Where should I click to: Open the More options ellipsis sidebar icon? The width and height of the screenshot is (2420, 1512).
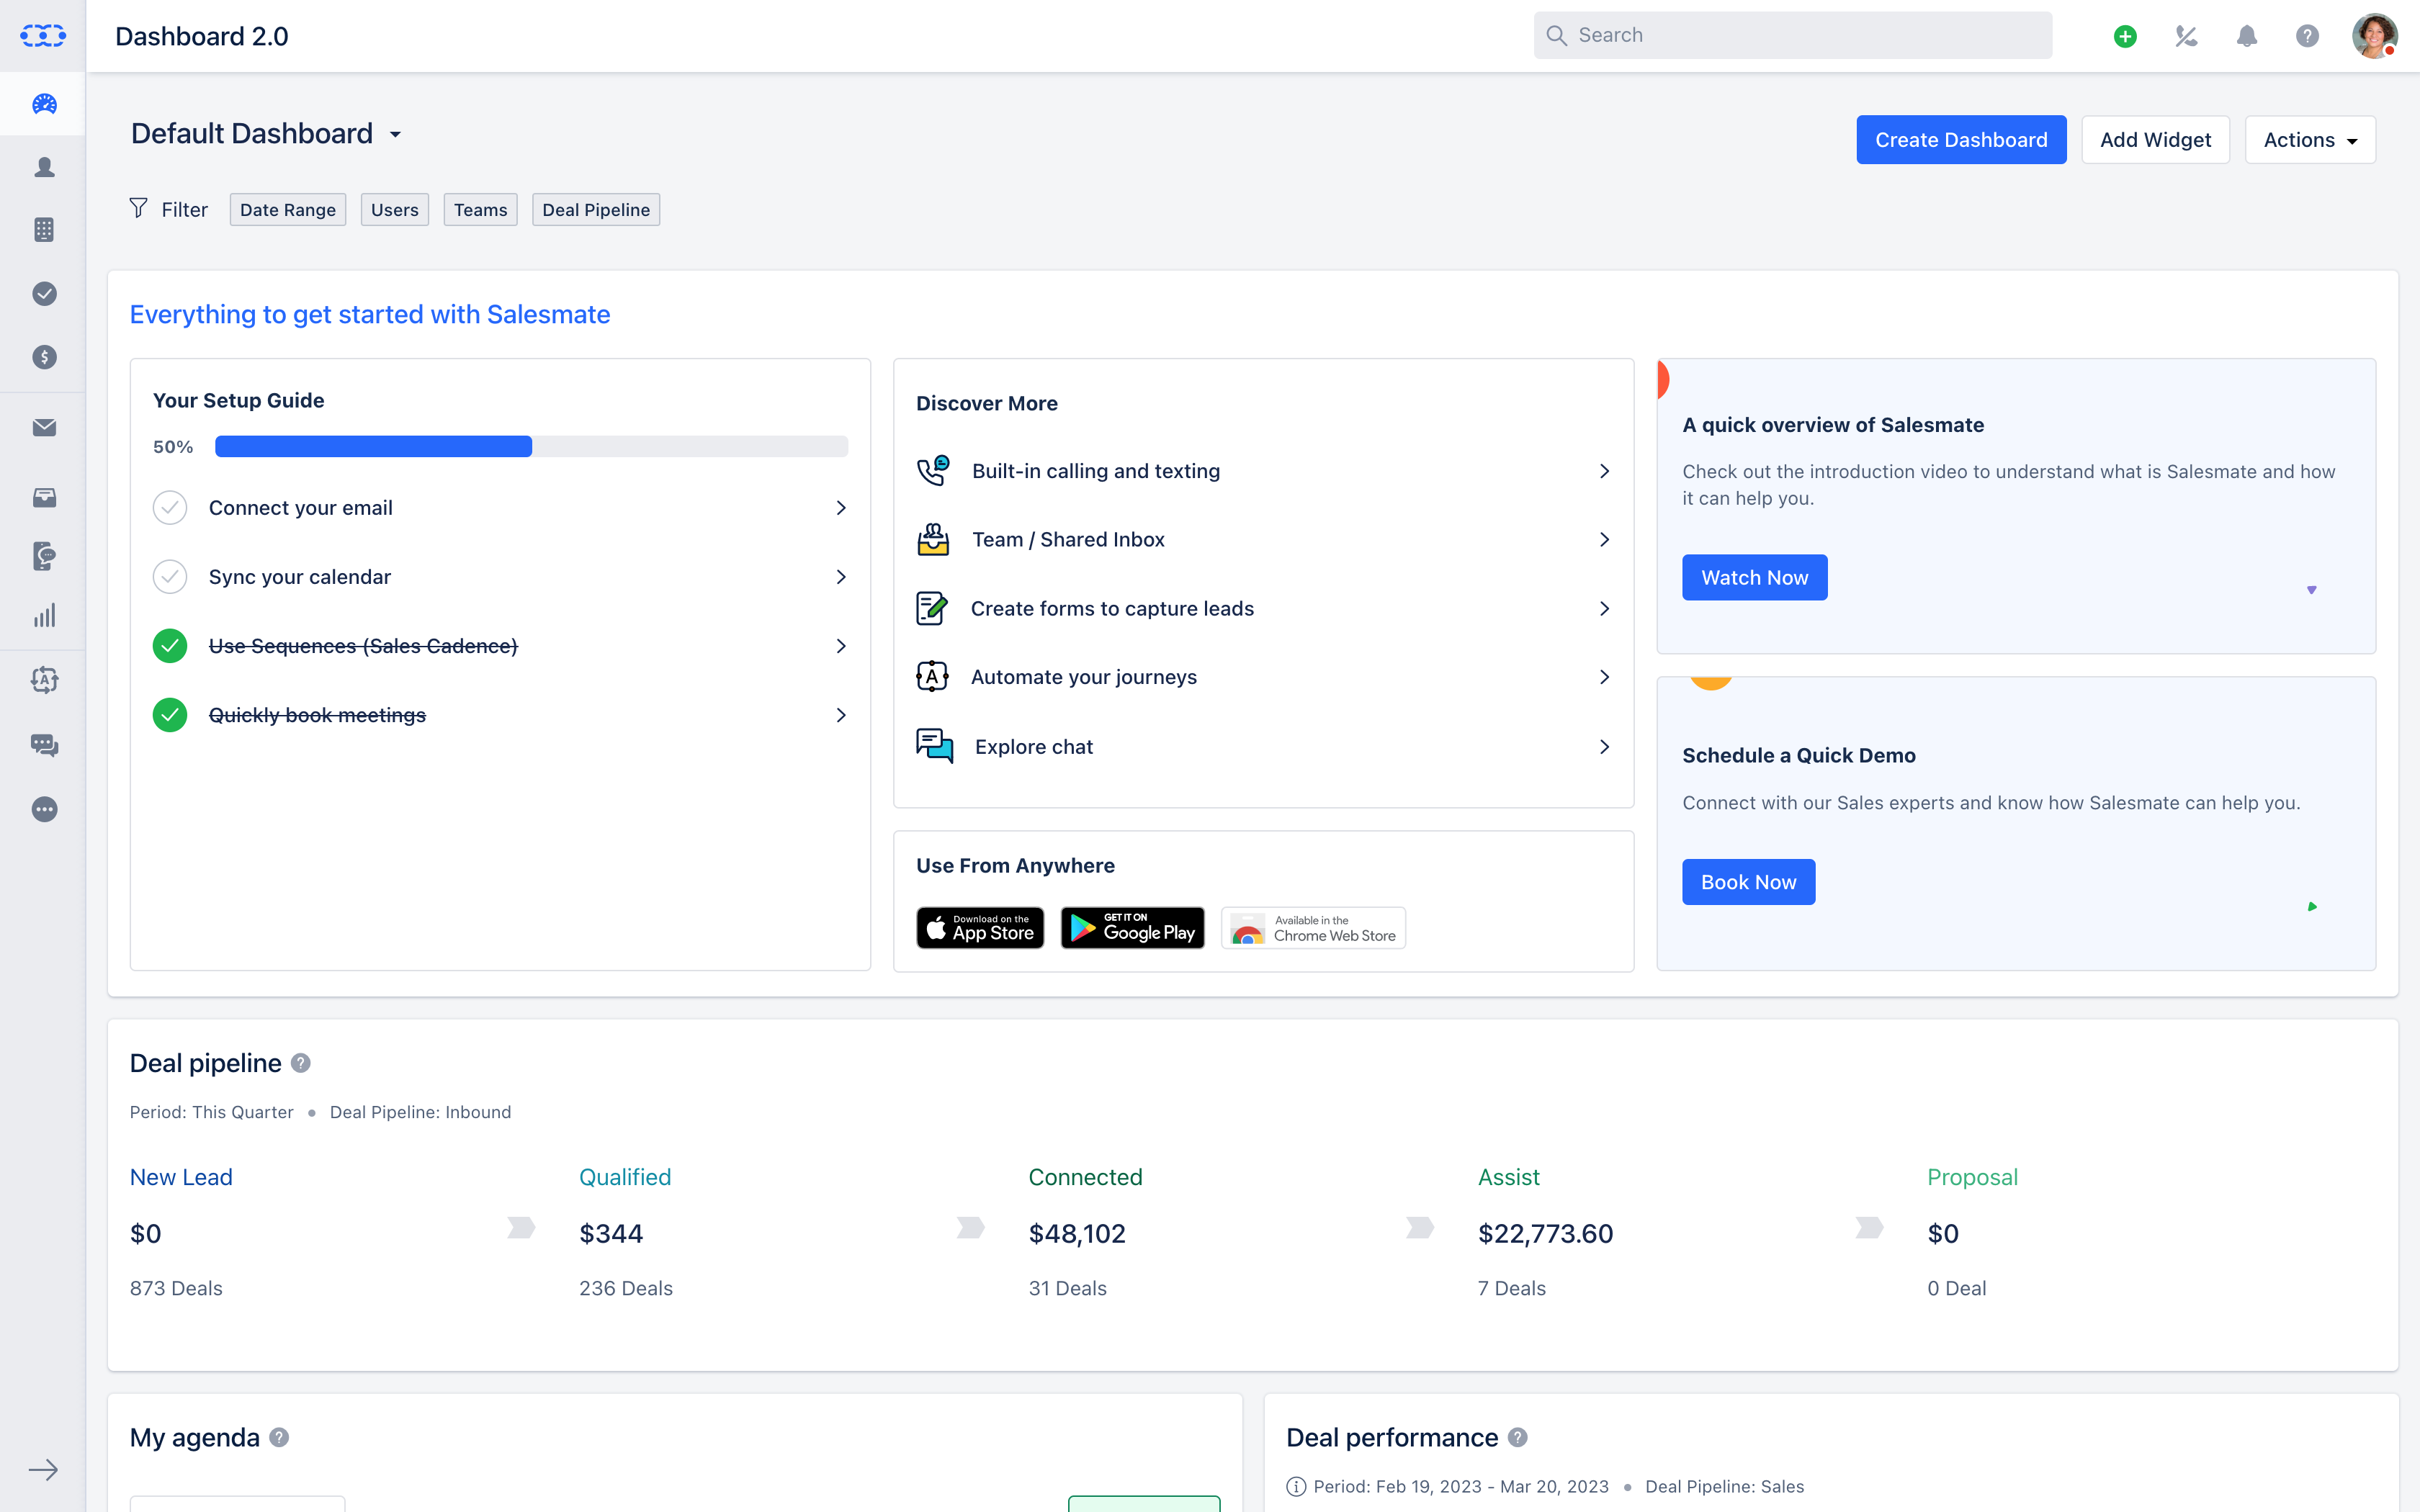[44, 809]
